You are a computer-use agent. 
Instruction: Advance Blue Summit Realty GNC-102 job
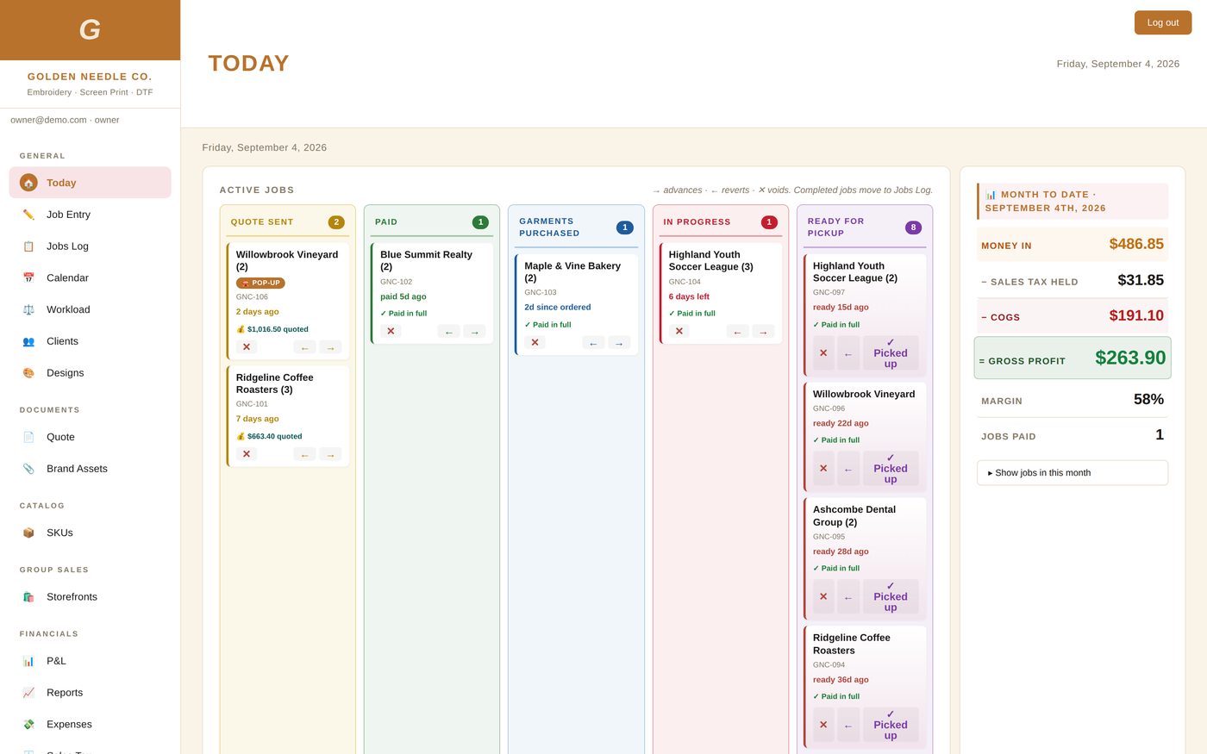474,332
